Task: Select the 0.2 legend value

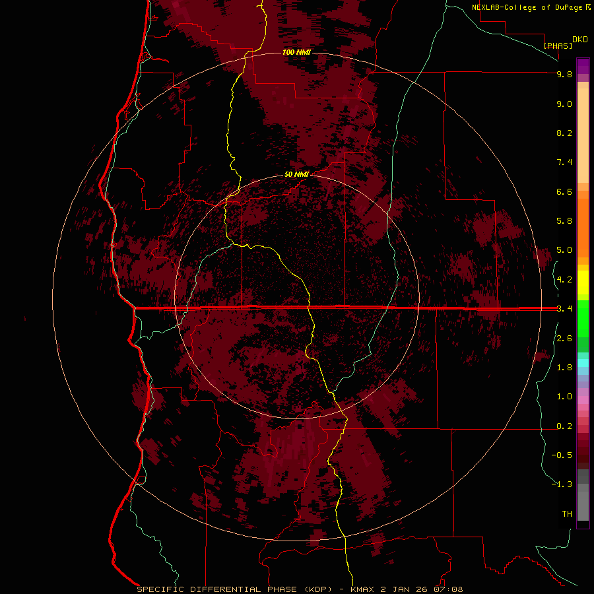Action: pyautogui.click(x=564, y=426)
